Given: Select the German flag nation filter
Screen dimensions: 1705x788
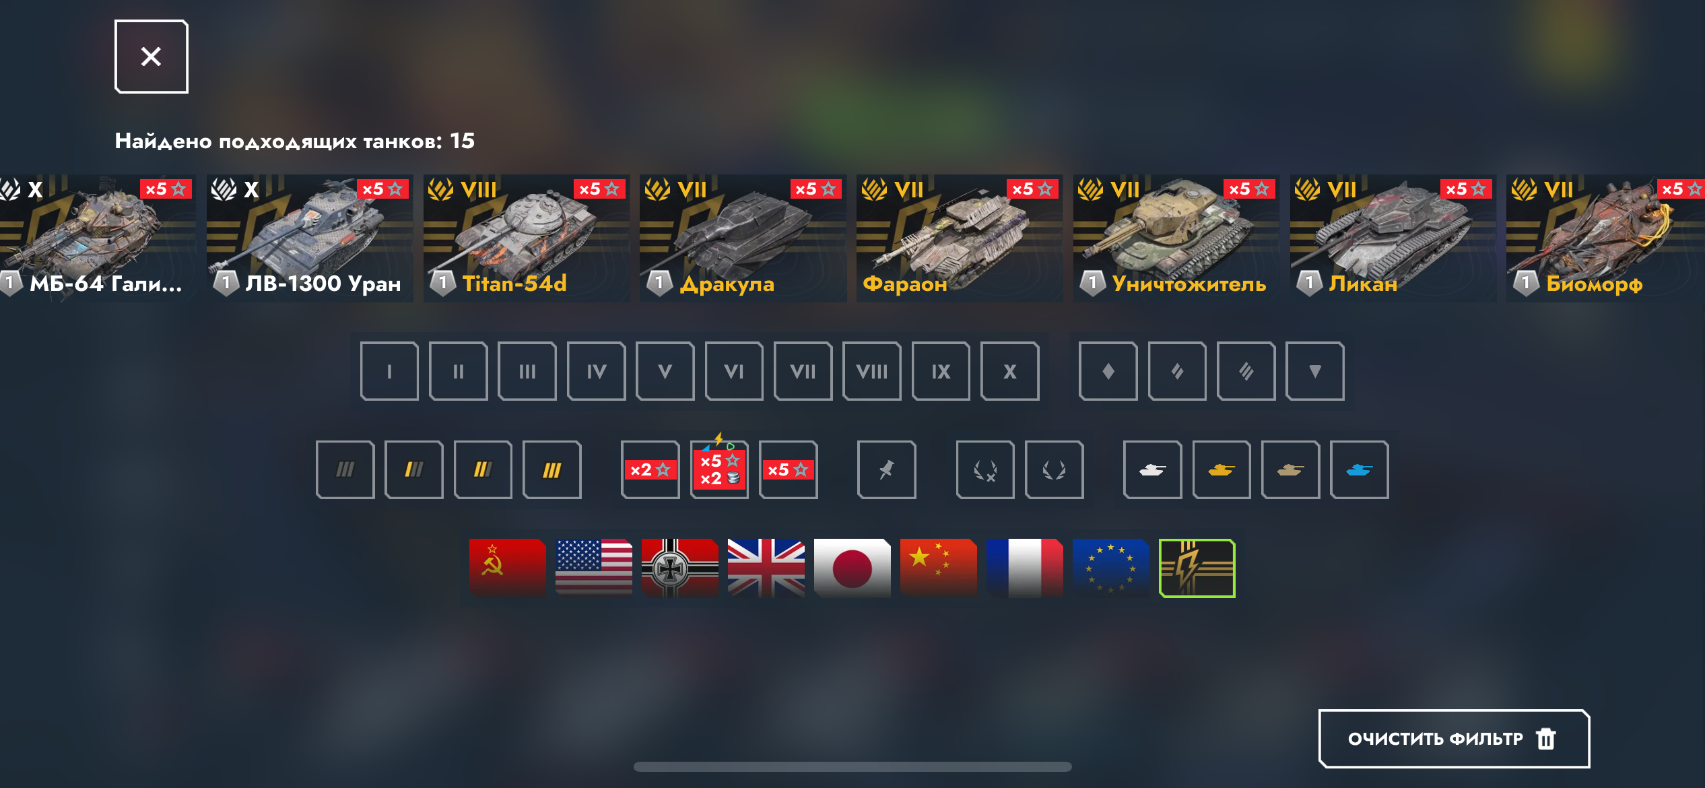Looking at the screenshot, I should 679,568.
